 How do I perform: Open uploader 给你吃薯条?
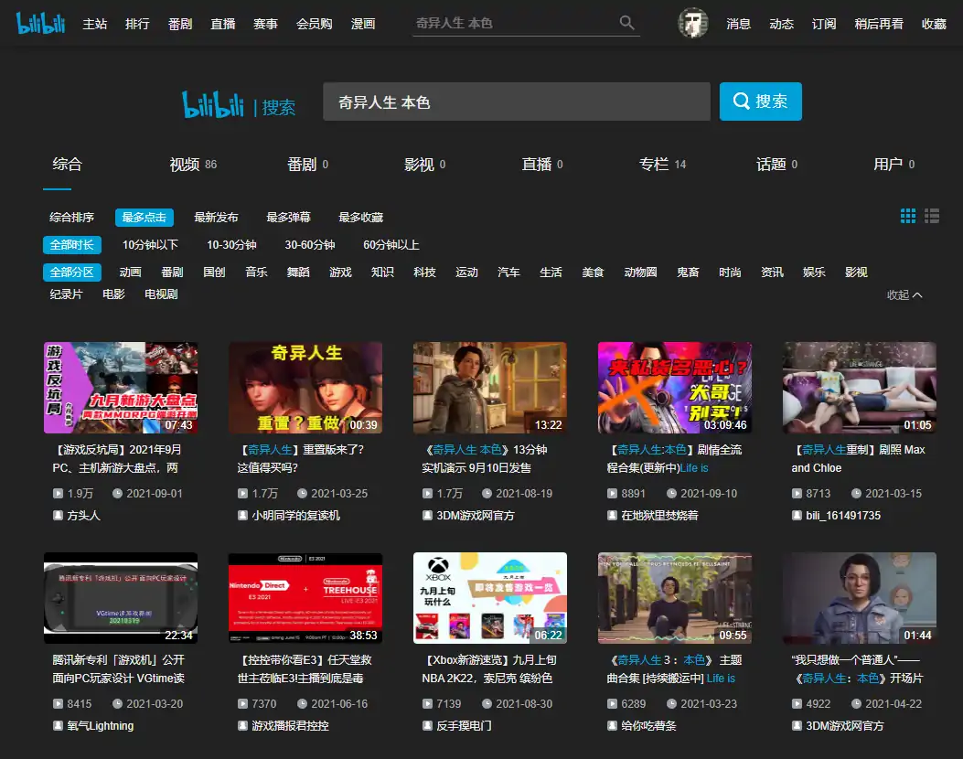(x=648, y=726)
